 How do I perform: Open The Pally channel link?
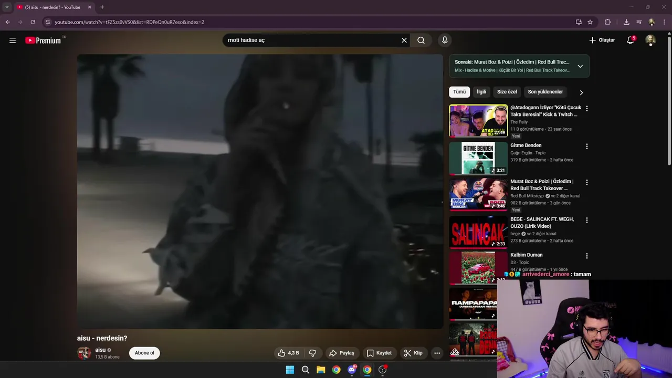pyautogui.click(x=519, y=122)
